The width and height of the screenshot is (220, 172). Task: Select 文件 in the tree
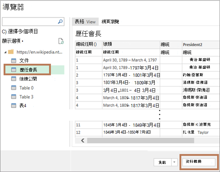tap(24, 60)
